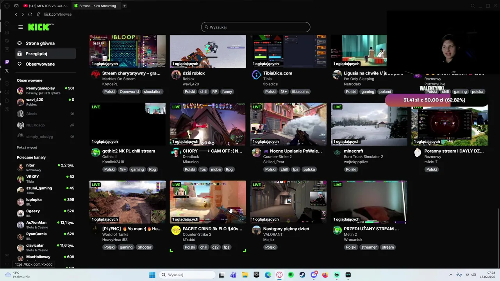Open the FACEIT GRIND 3k ELO stream thumbnail
This screenshot has width=500, height=281.
[x=208, y=202]
